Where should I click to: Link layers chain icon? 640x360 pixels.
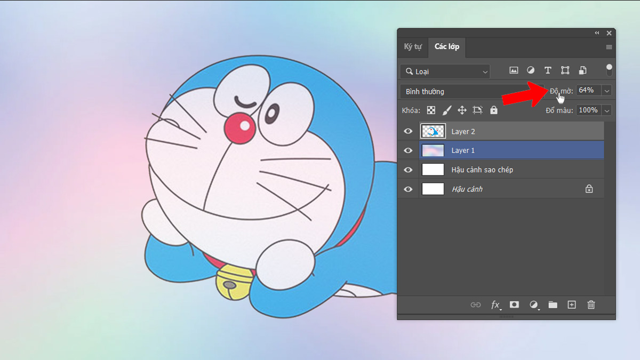tap(475, 305)
